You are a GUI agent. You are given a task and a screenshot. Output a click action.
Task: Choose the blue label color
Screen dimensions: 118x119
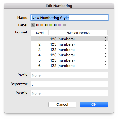coord(55,25)
